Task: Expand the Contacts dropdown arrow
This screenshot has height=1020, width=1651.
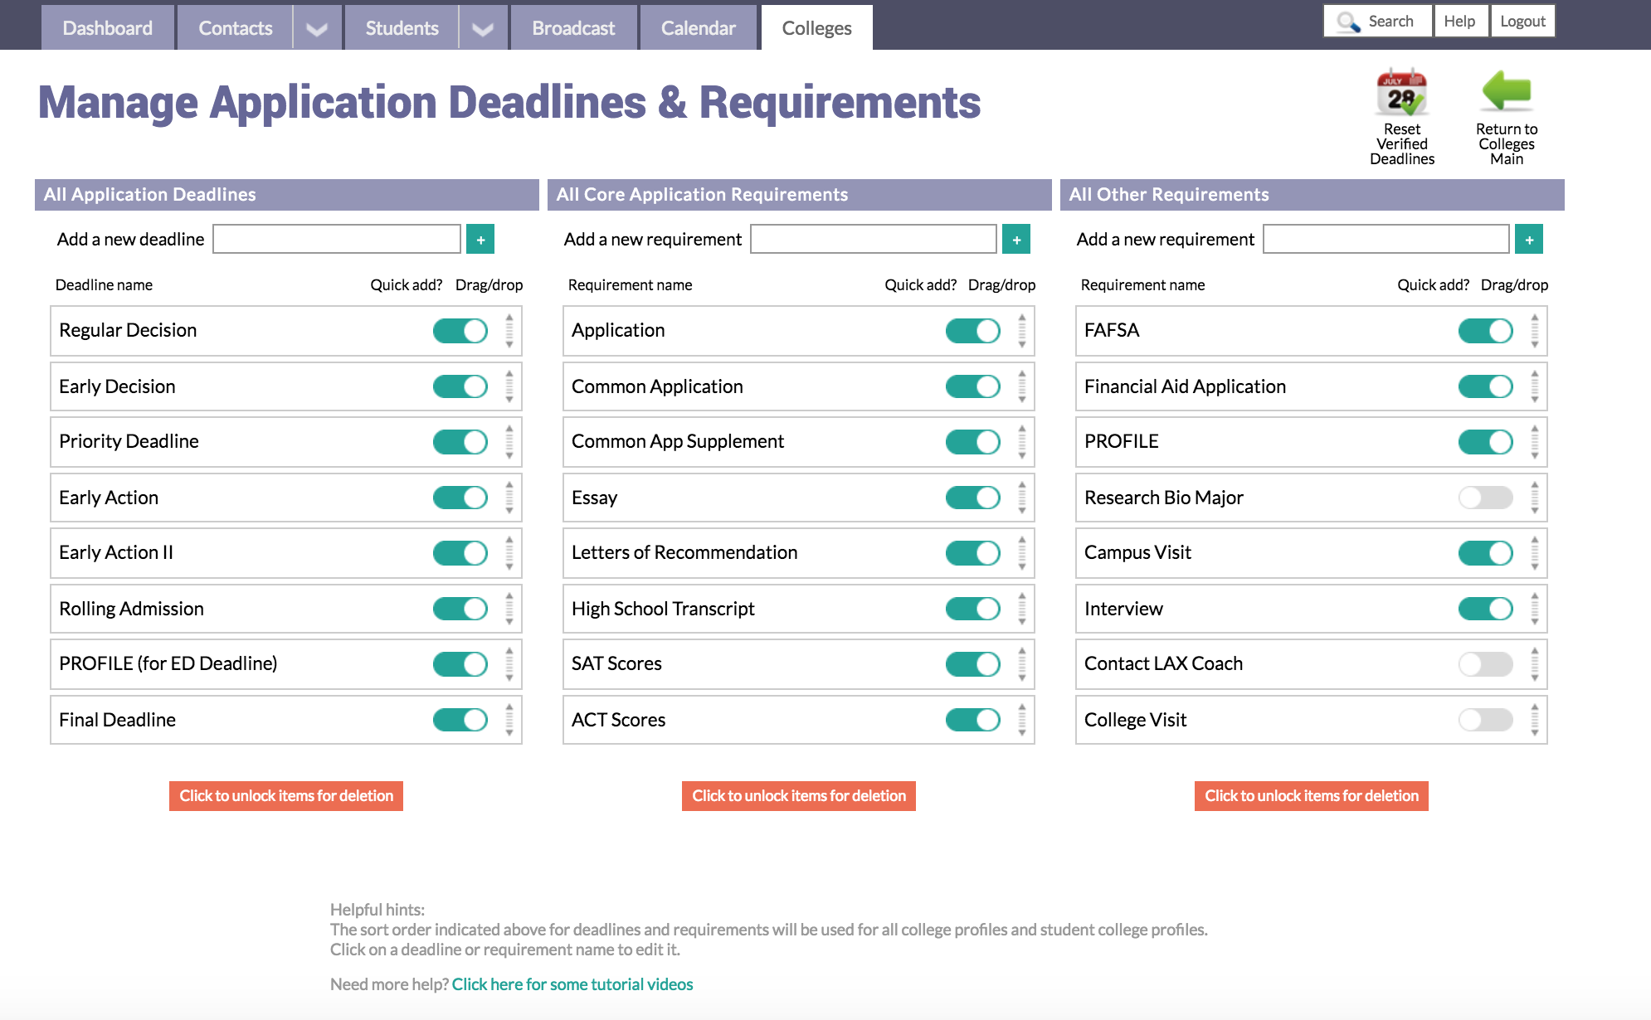Action: (x=317, y=28)
